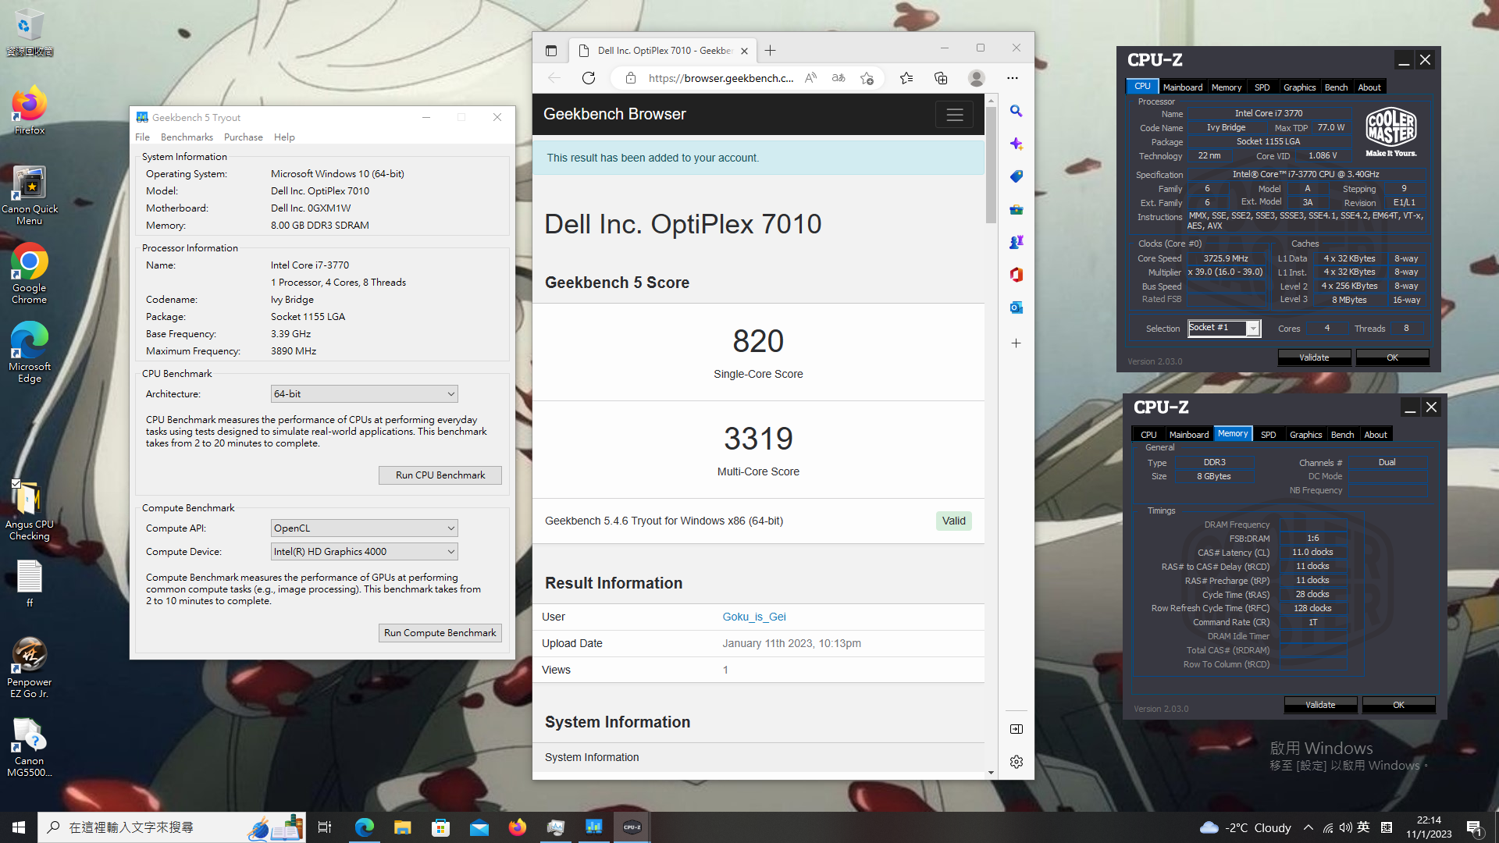The height and width of the screenshot is (843, 1499).
Task: Open the weather -2°C Cloudy tray widget
Action: click(1245, 827)
